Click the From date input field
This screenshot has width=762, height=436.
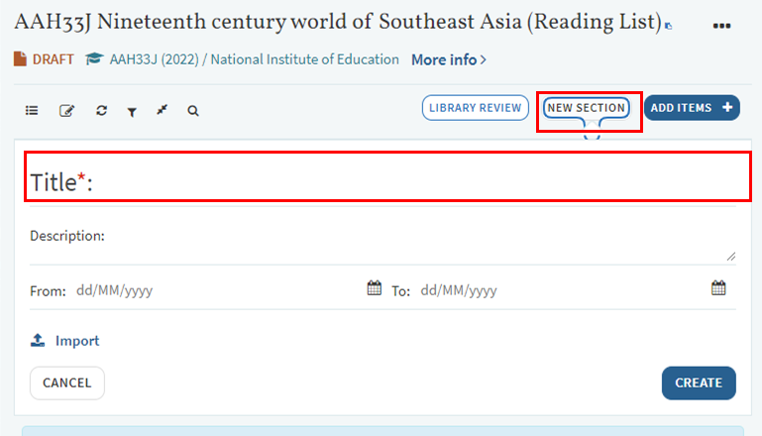[218, 290]
